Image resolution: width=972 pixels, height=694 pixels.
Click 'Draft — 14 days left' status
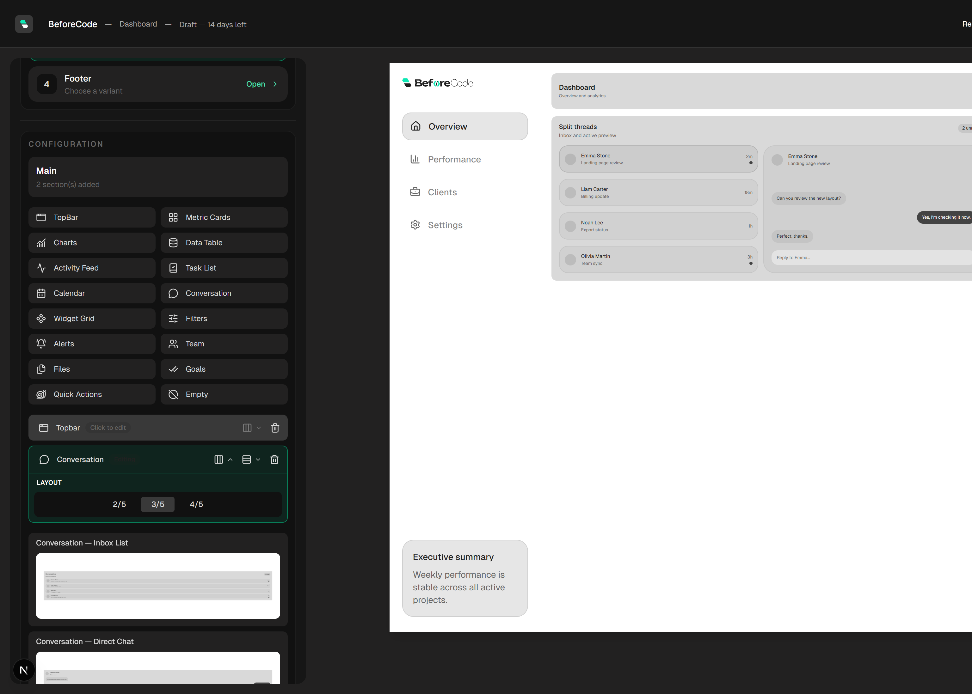point(212,24)
